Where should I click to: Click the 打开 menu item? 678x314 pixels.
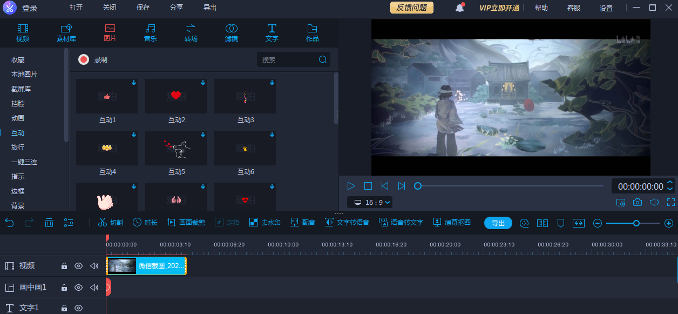tap(76, 8)
